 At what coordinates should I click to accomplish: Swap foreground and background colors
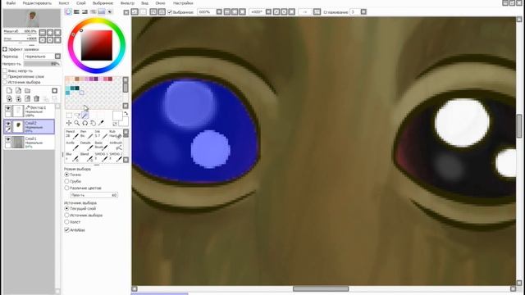coord(126,114)
